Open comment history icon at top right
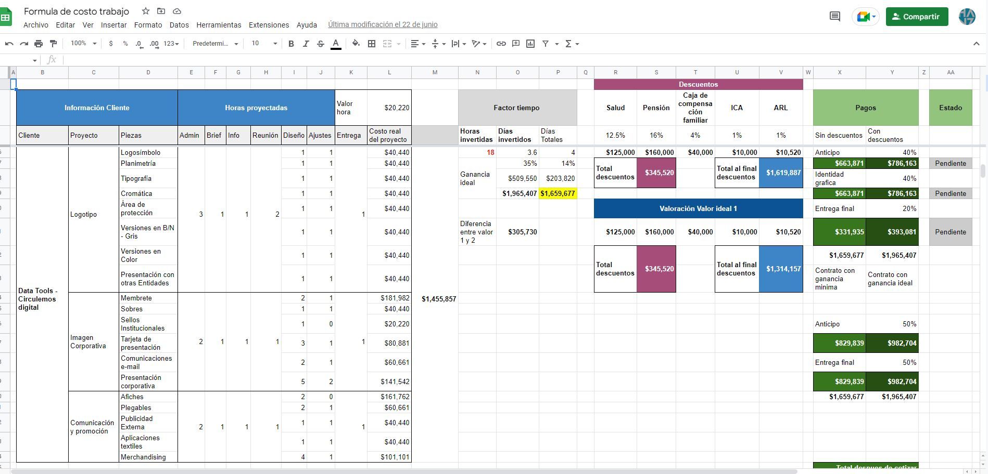Screen dimensions: 988x474 point(834,17)
